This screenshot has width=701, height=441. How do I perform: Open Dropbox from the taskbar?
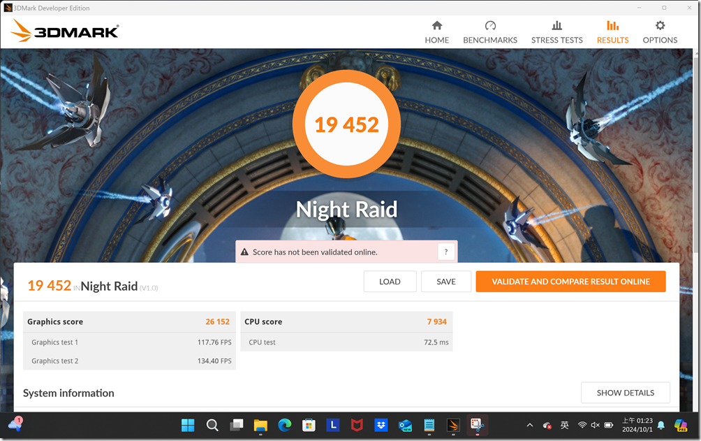click(381, 425)
